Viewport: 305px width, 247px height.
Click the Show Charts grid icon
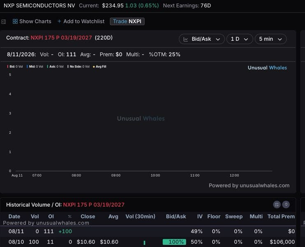[x=15, y=21]
